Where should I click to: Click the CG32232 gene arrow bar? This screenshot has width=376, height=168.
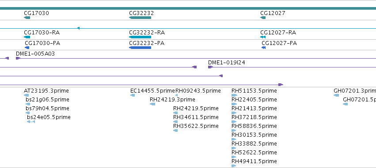click(x=140, y=18)
